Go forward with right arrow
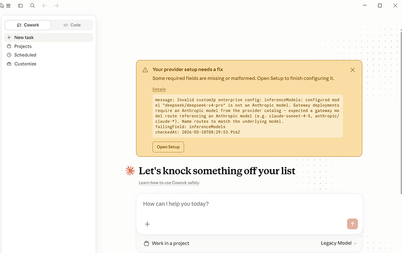This screenshot has height=253, width=402. [56, 6]
